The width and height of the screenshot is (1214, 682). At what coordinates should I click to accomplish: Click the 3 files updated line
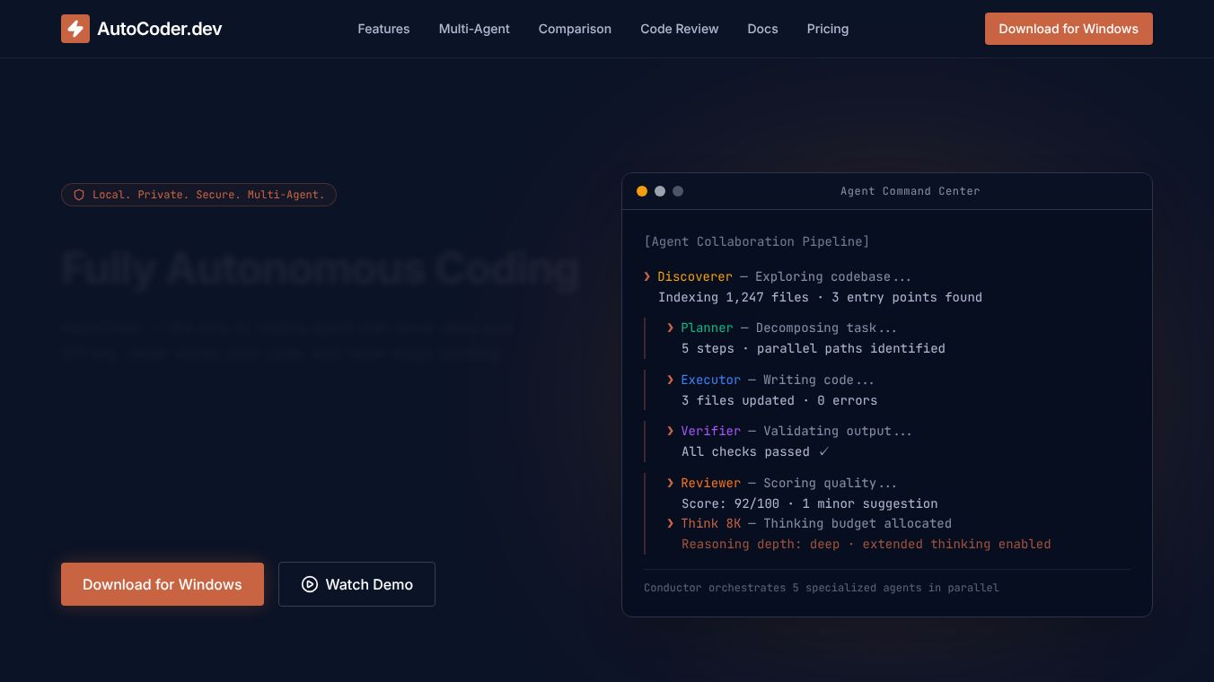click(779, 400)
